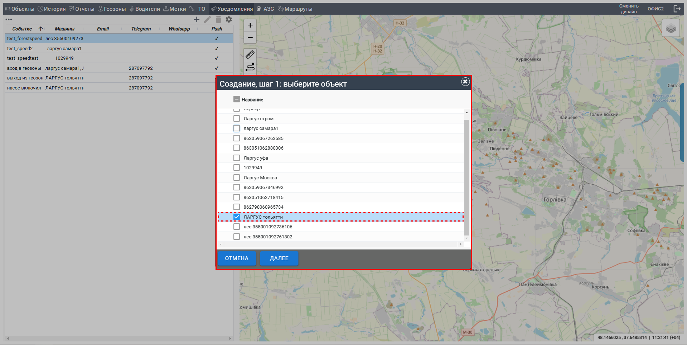Sort by Событие column header arrow
This screenshot has height=345, width=687.
pos(40,29)
